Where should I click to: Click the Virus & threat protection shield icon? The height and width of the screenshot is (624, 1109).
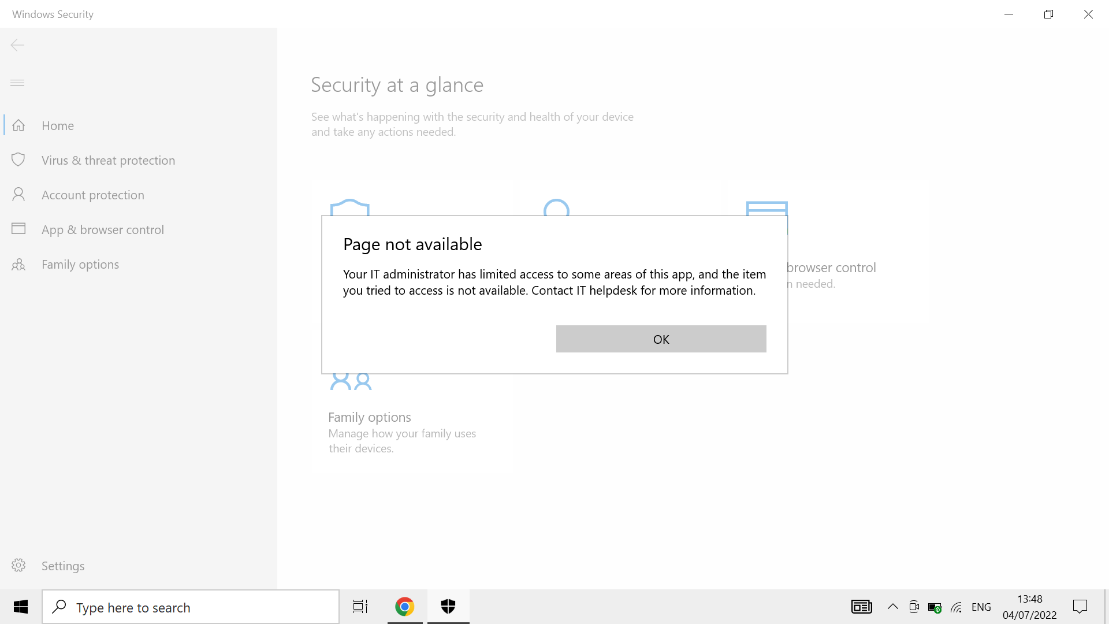(18, 160)
